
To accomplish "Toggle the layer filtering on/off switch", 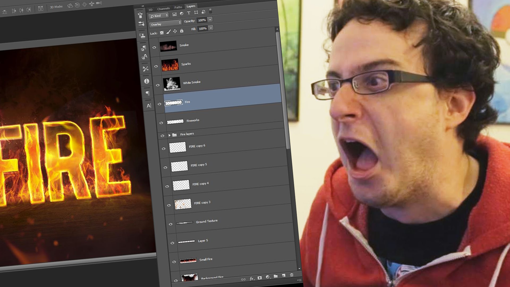I will (211, 11).
